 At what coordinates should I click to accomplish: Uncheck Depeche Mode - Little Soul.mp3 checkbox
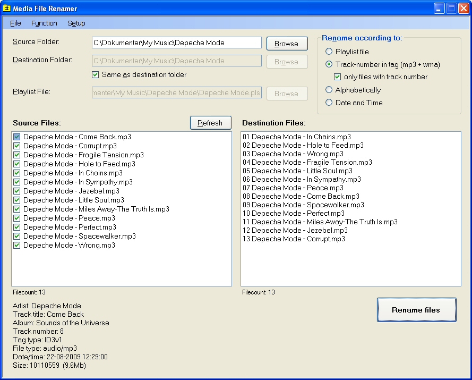pos(17,200)
